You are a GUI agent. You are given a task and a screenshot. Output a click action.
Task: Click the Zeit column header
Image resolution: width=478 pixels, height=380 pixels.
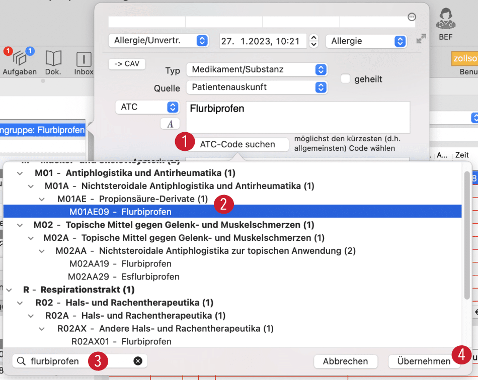coord(462,155)
